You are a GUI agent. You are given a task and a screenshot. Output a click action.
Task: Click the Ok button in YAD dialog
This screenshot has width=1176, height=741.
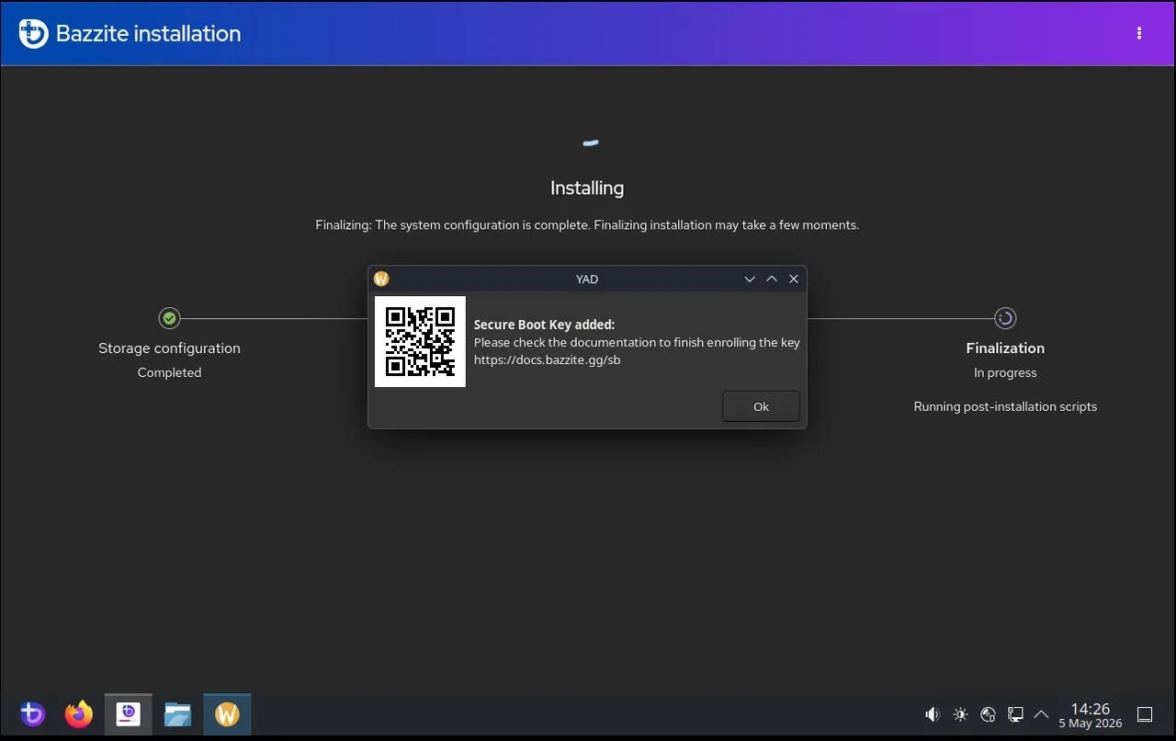coord(761,406)
